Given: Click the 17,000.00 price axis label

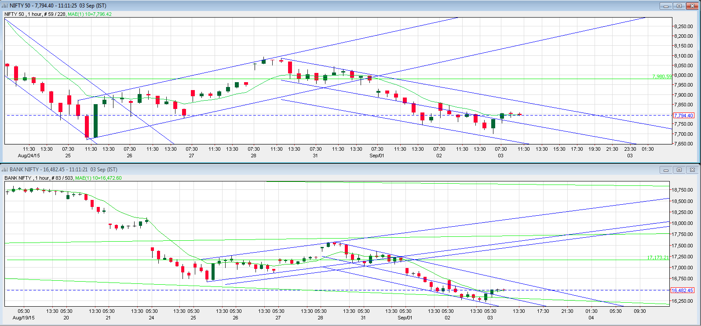Looking at the screenshot, I should (682, 268).
